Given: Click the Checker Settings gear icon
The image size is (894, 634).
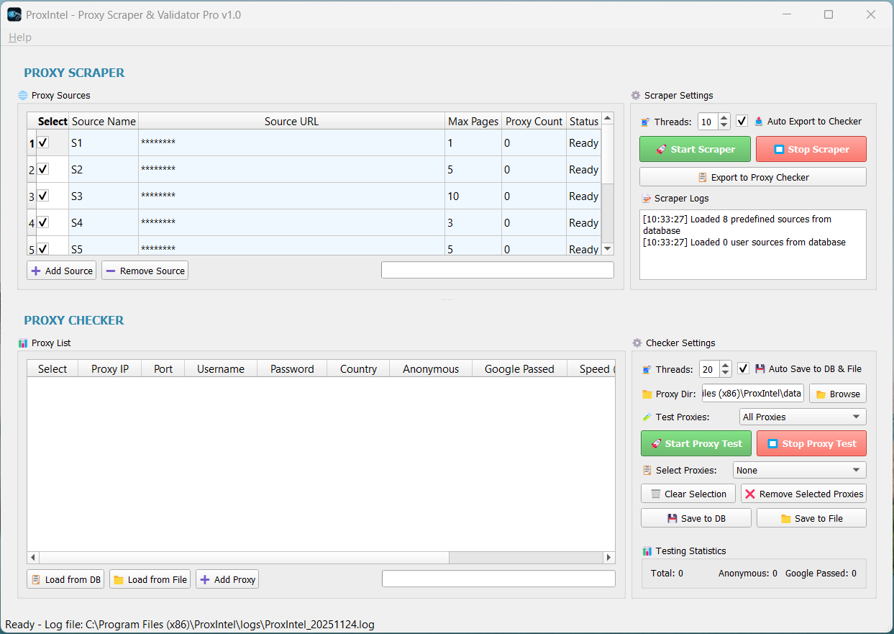Looking at the screenshot, I should point(636,343).
